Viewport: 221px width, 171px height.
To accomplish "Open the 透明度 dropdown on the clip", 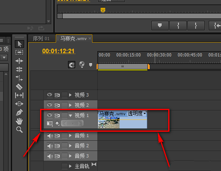I will pos(137,114).
